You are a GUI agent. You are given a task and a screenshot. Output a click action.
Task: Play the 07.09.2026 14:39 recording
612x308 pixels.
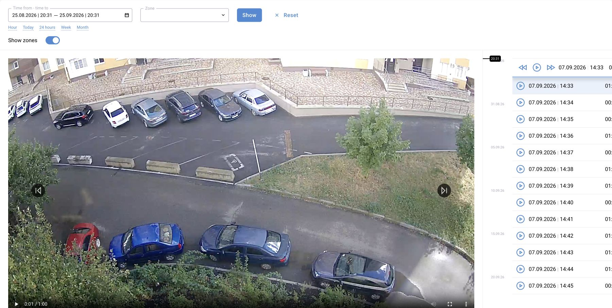point(521,186)
